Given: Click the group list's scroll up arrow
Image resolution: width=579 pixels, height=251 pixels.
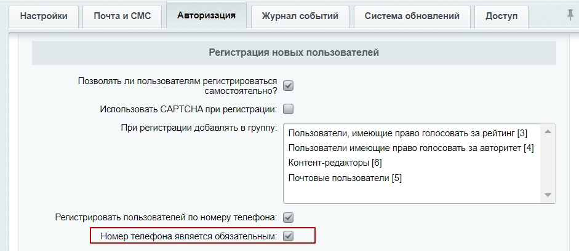Looking at the screenshot, I should point(548,132).
